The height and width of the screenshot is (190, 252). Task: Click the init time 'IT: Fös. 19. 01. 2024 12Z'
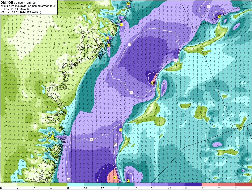pyautogui.click(x=16, y=9)
